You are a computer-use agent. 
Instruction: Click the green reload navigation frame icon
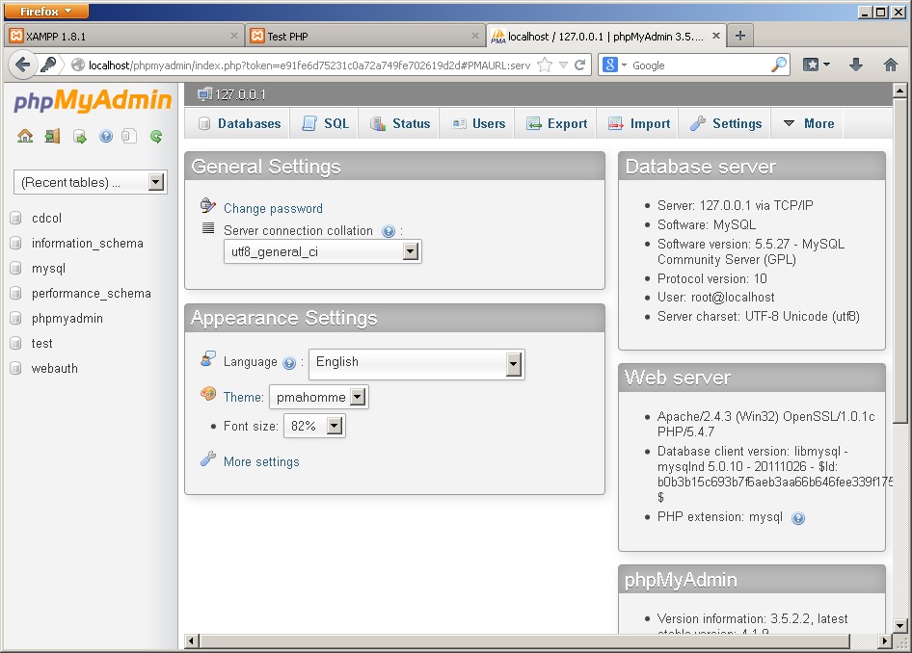[156, 137]
